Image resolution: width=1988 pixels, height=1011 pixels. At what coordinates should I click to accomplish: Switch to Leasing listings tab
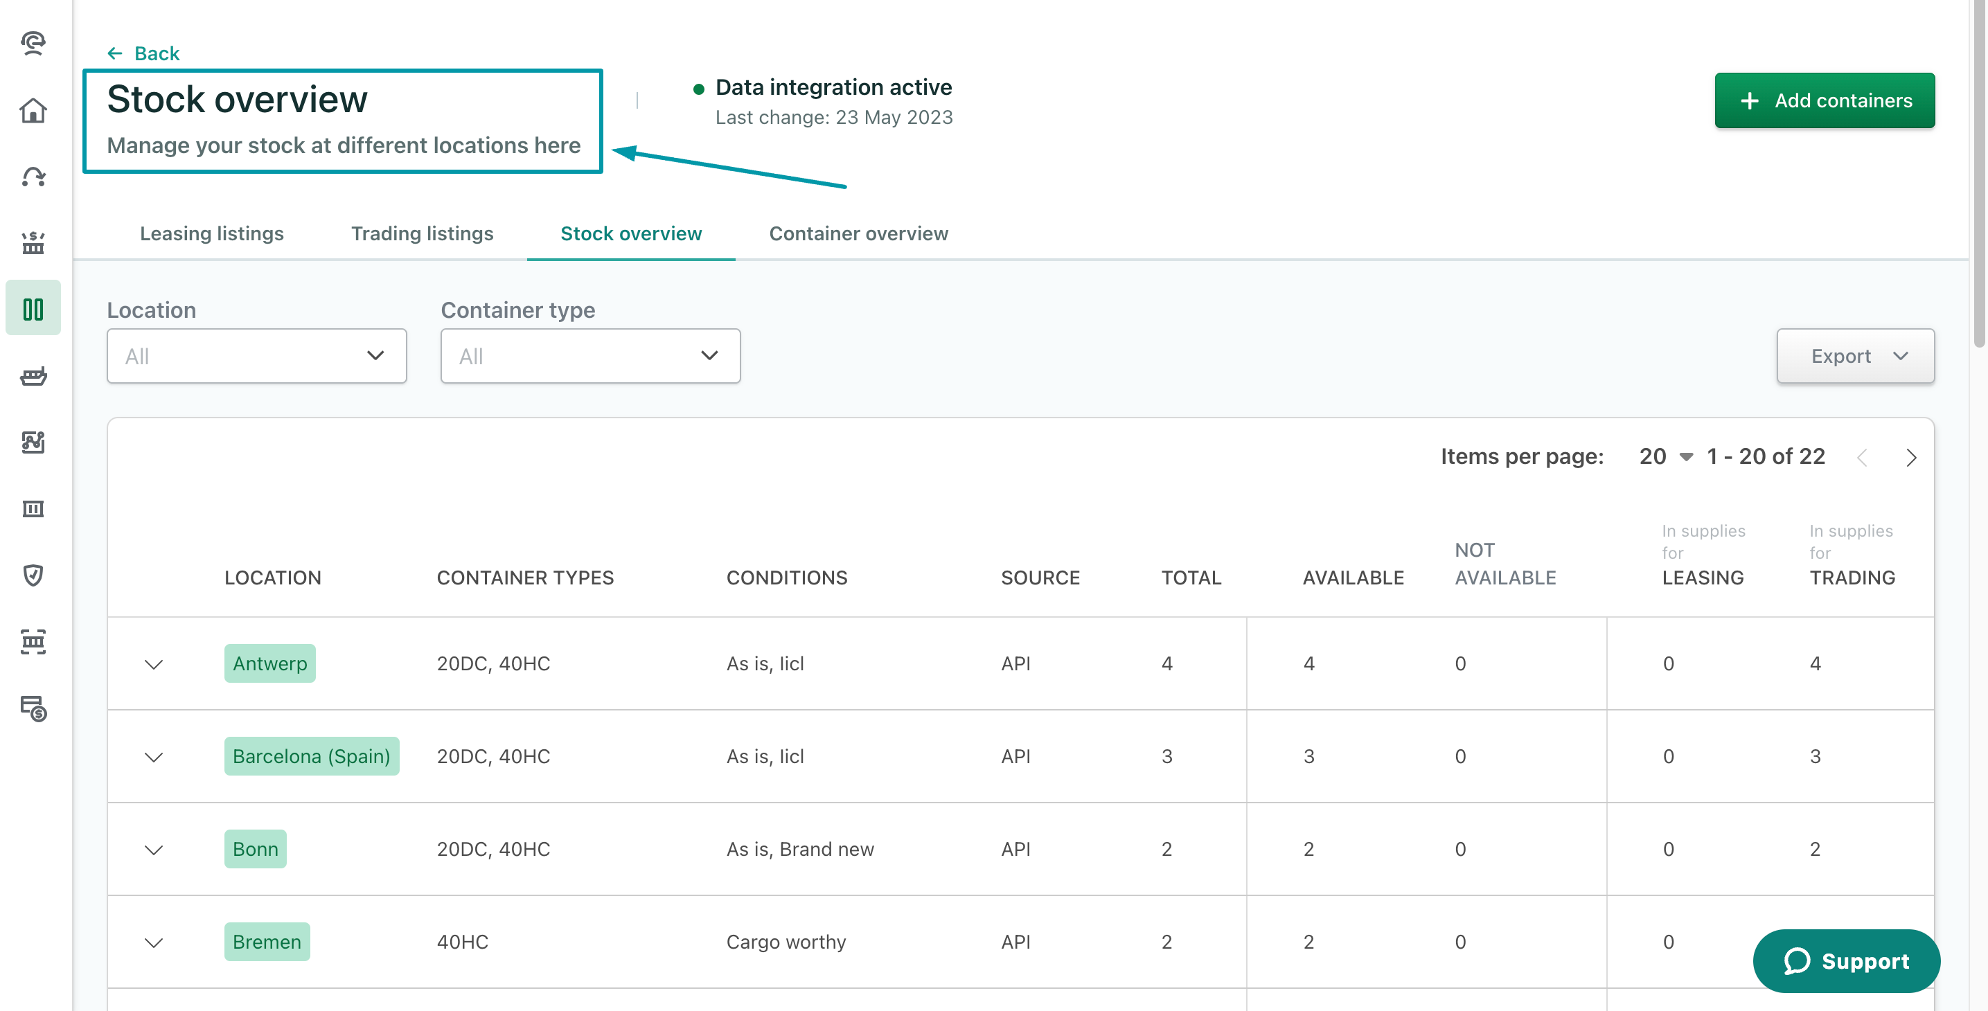(211, 234)
